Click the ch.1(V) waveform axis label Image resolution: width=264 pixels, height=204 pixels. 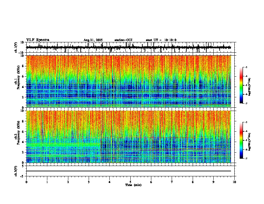(16, 47)
